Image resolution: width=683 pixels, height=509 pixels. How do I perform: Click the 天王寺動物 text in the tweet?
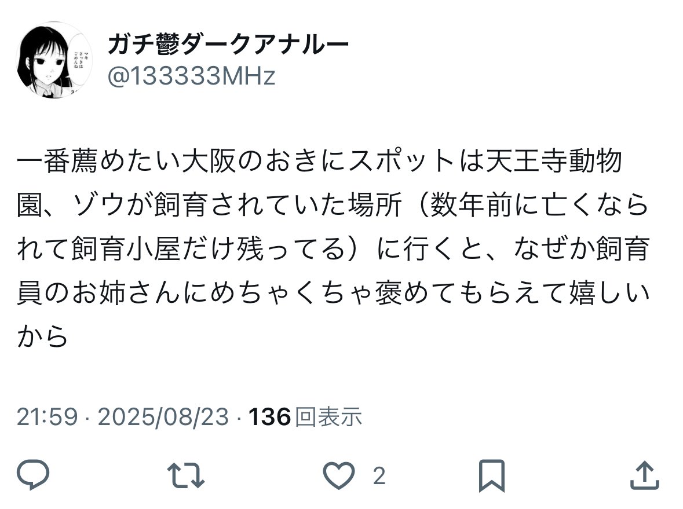pos(554,160)
